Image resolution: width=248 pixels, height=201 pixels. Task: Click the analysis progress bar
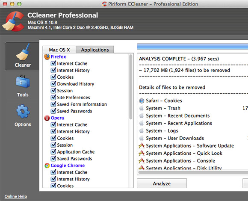192,47
